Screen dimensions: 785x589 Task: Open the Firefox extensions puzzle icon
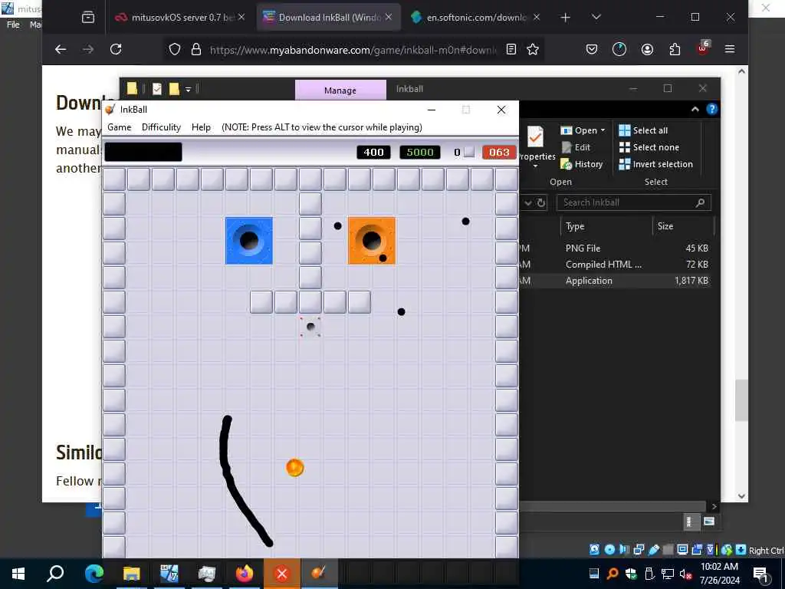pos(675,49)
